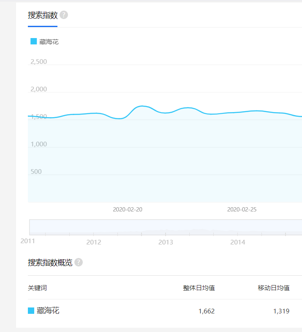The height and width of the screenshot is (332, 302).
Task: Click the 移动日均值 column header
Action: (274, 288)
